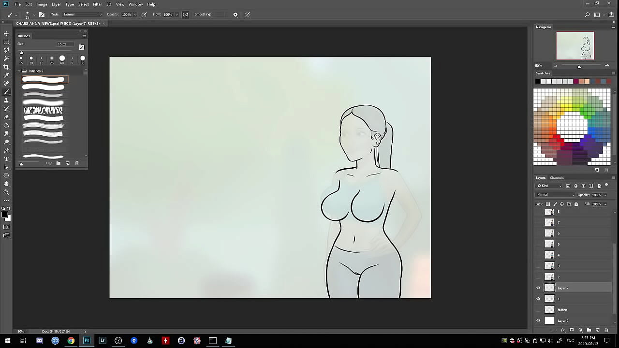Click the foreground color swatch
619x348 pixels.
pos(4,215)
